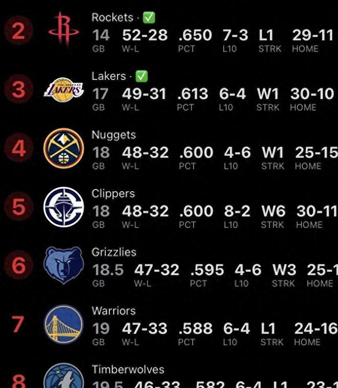
Task: Open the Clippers team name
Action: pos(113,194)
